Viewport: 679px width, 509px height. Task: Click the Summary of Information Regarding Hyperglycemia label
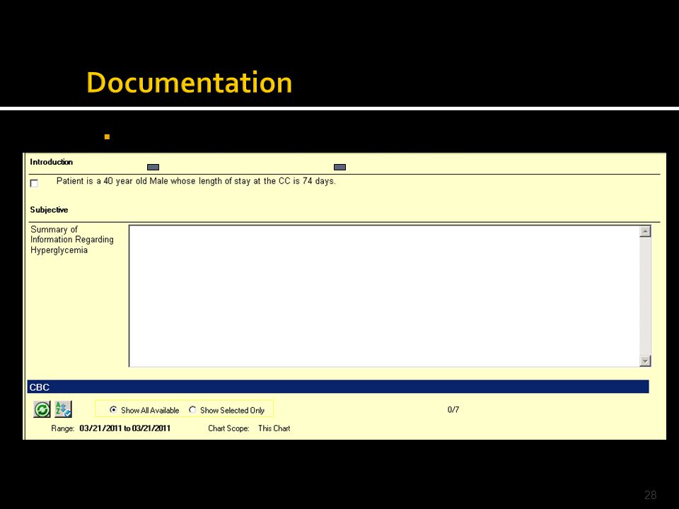72,240
